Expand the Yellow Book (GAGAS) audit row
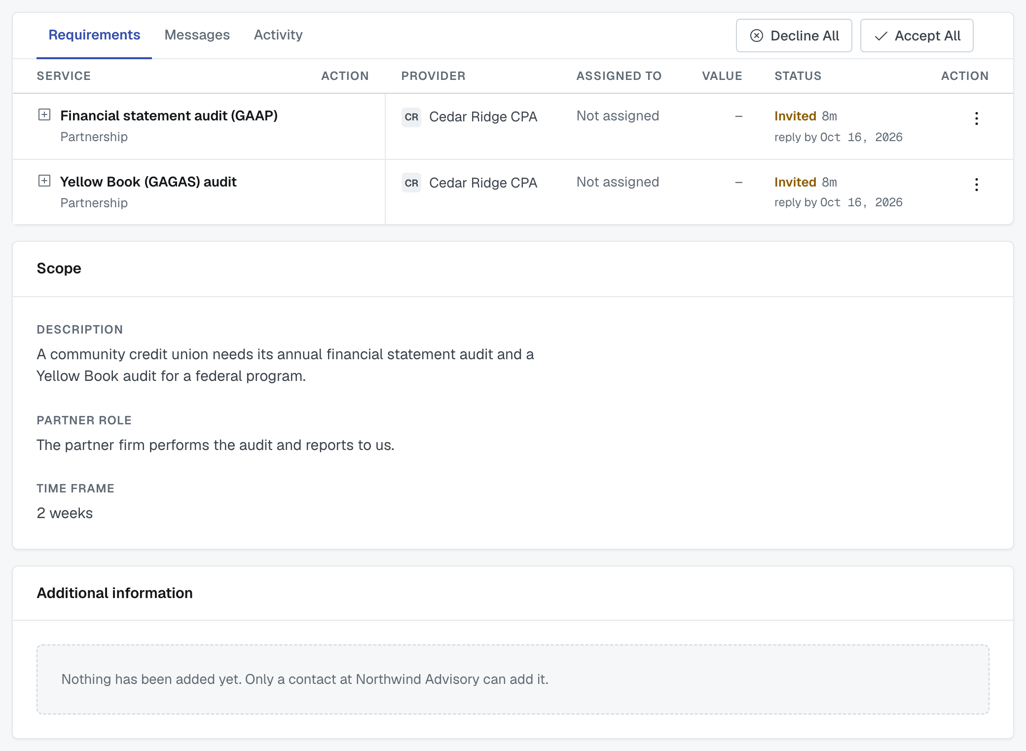1026x751 pixels. coord(44,181)
